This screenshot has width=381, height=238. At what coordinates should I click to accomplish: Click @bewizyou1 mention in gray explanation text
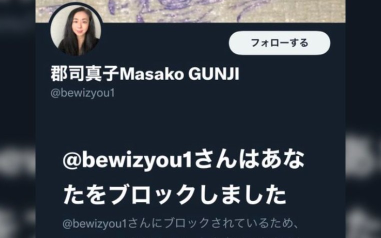(x=95, y=223)
